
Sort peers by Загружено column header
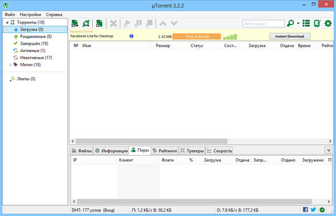[x=311, y=160]
